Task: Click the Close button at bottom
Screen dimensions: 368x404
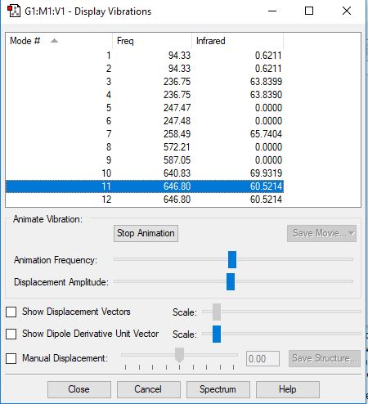Action: (x=79, y=389)
